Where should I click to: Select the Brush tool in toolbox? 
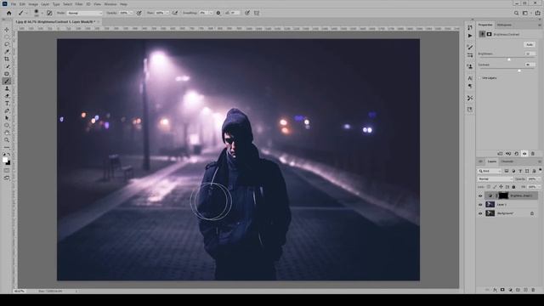point(7,82)
